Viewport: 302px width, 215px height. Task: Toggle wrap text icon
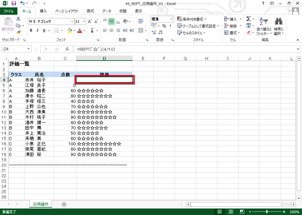[141, 21]
